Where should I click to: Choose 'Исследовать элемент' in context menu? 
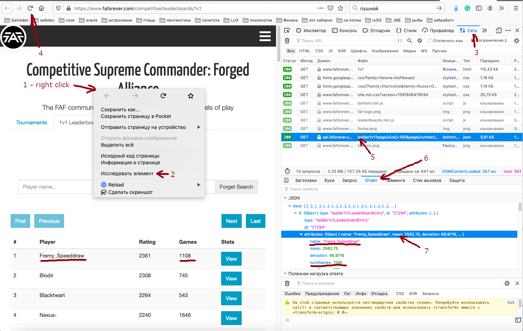127,173
